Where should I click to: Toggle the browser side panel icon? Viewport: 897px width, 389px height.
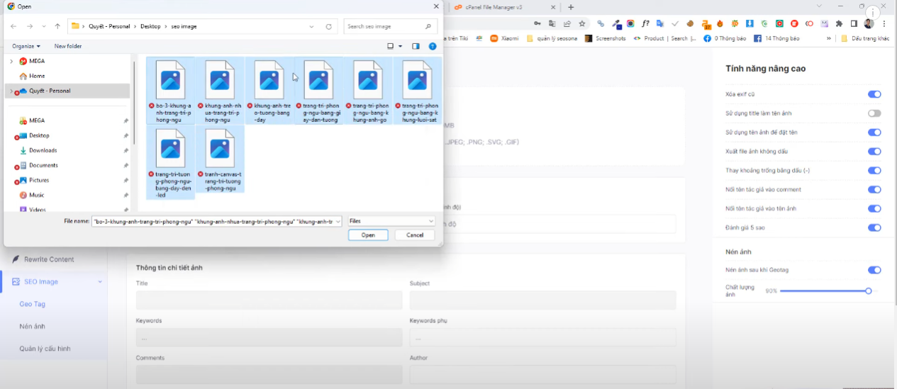pos(854,23)
